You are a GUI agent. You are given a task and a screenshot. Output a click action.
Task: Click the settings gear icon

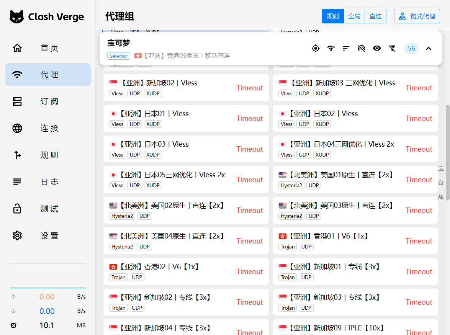coord(17,235)
